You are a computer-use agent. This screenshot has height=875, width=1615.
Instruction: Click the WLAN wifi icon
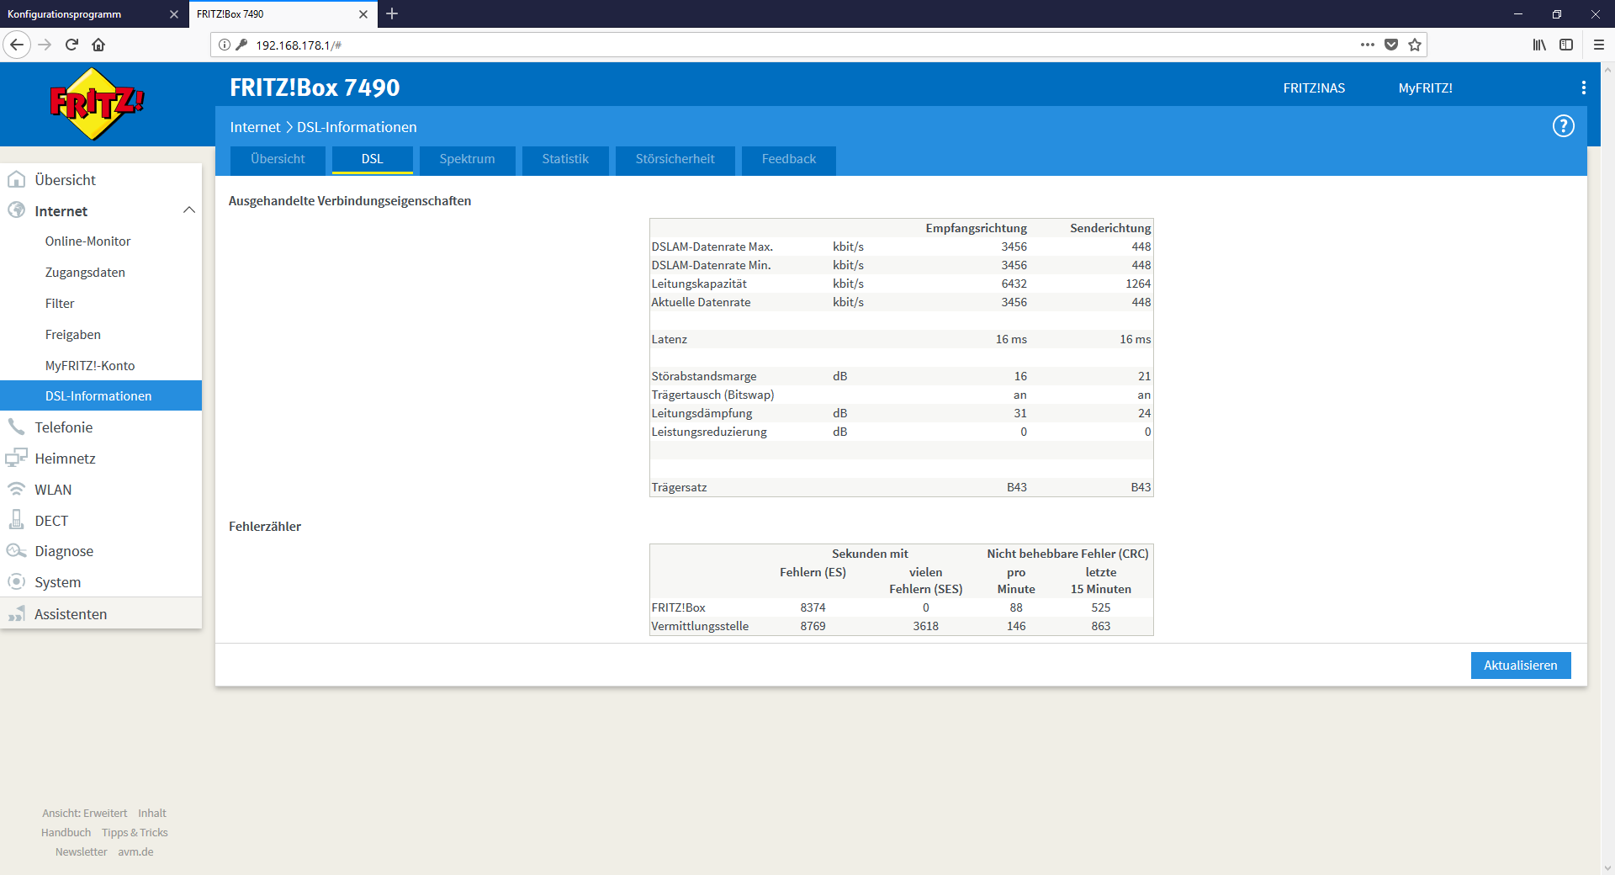pos(16,489)
